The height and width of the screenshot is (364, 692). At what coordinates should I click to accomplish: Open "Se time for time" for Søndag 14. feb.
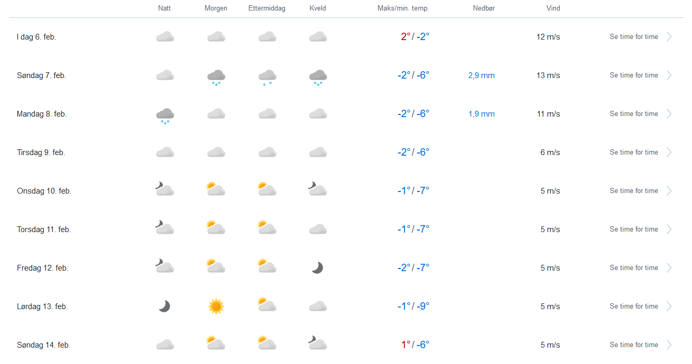click(x=633, y=345)
